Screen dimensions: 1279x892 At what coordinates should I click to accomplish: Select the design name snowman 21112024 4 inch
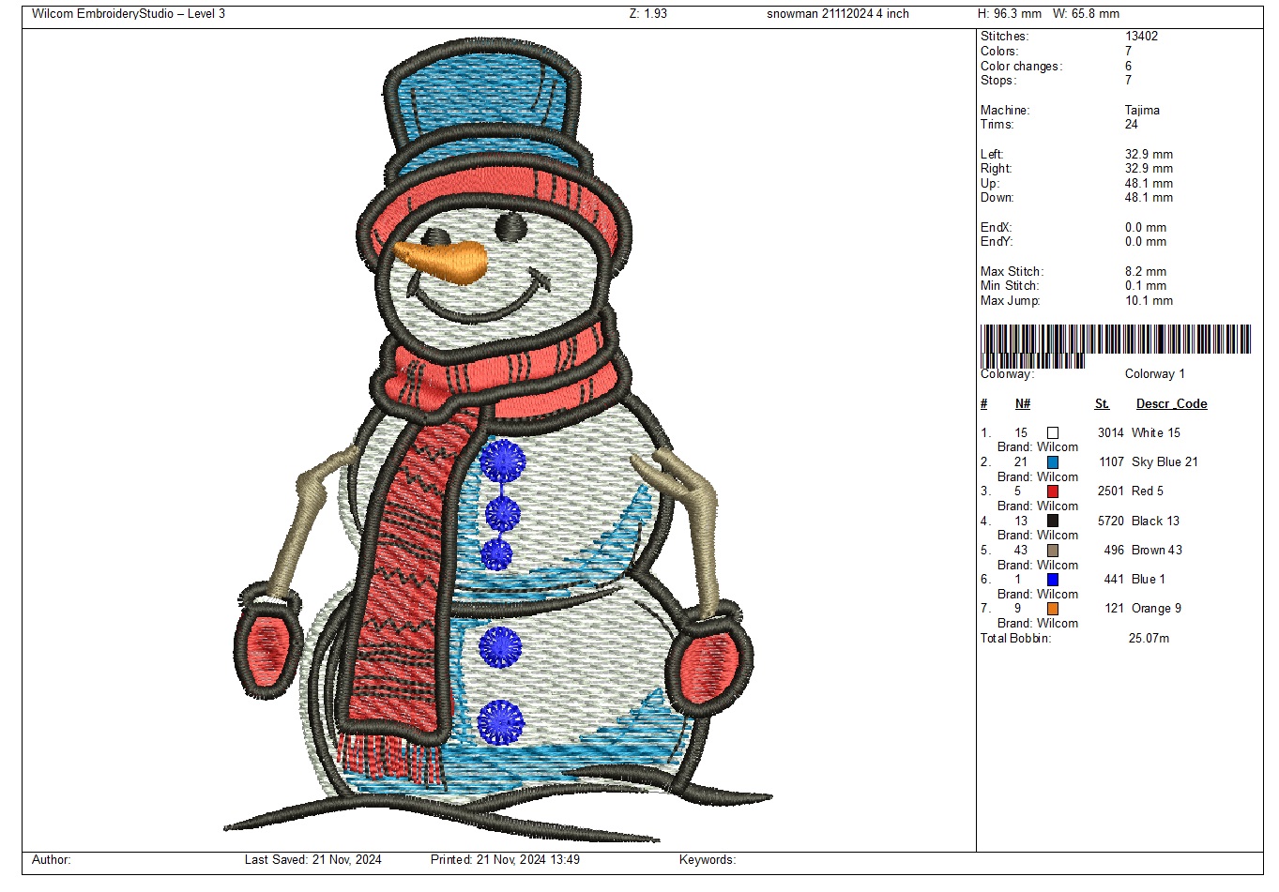[837, 14]
